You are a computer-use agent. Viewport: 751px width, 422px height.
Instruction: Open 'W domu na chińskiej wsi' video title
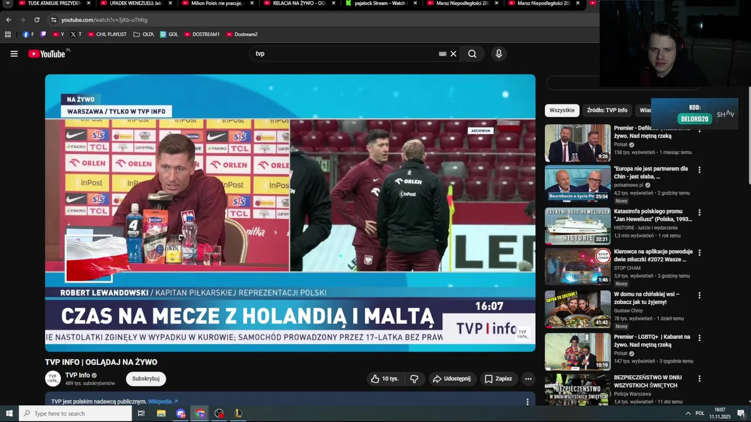click(x=647, y=298)
